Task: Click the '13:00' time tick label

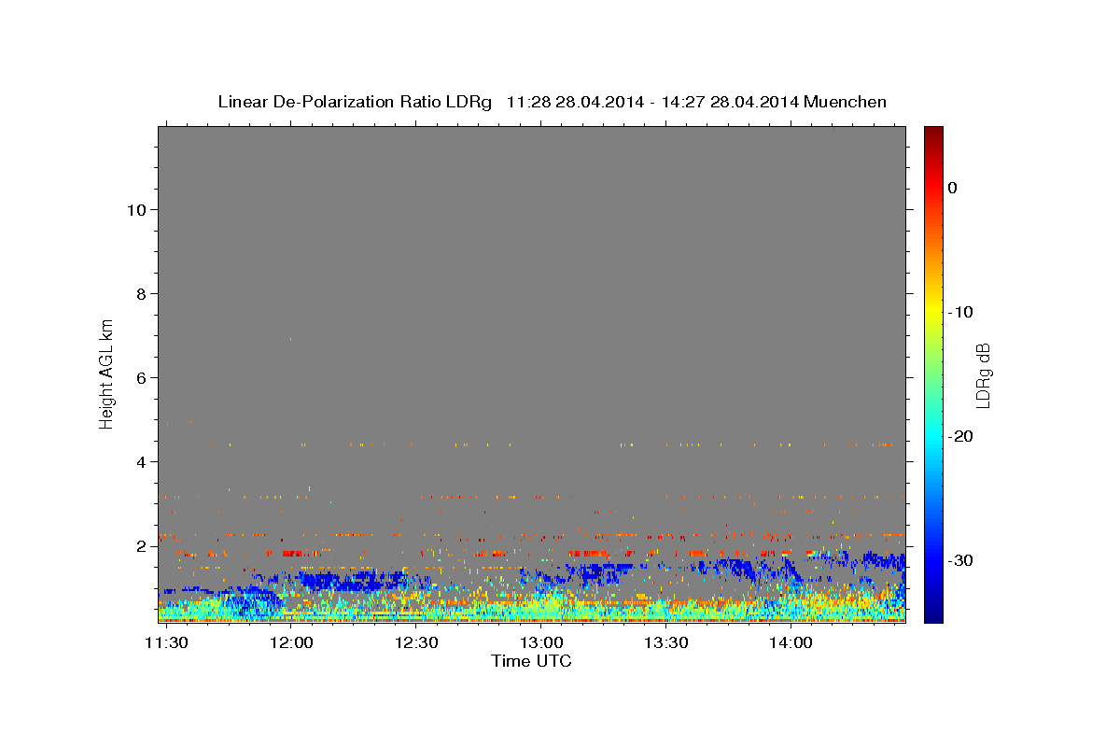Action: coord(540,643)
